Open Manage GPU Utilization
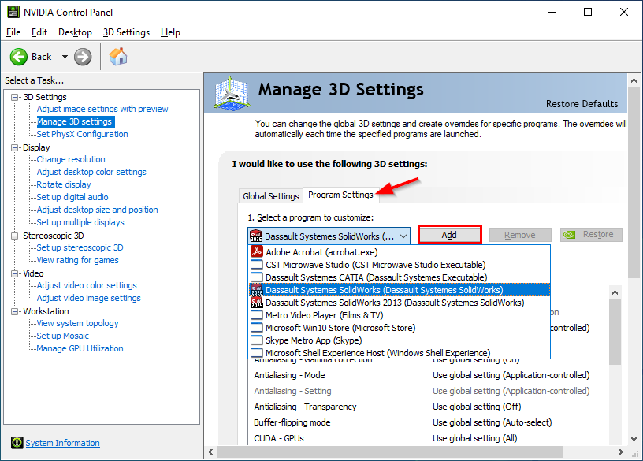 [x=80, y=348]
